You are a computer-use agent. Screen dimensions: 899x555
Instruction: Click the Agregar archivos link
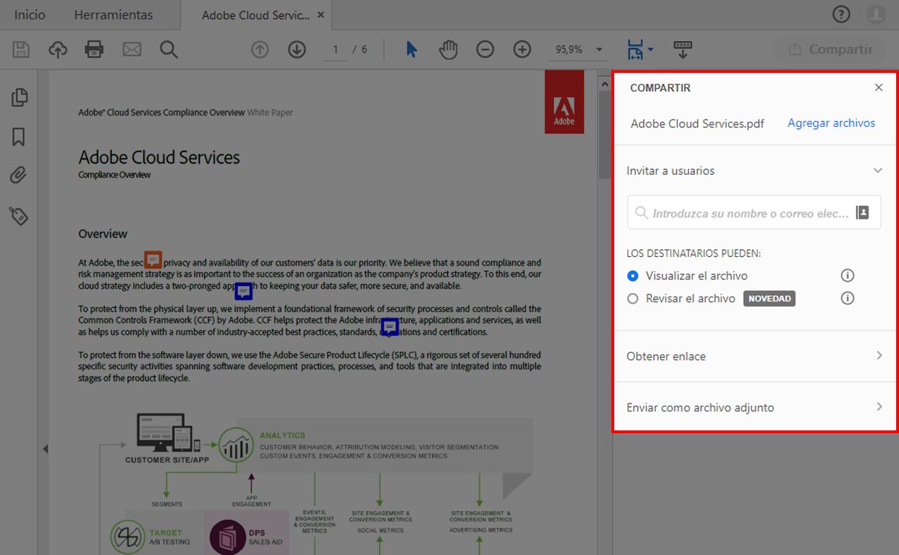(x=831, y=122)
